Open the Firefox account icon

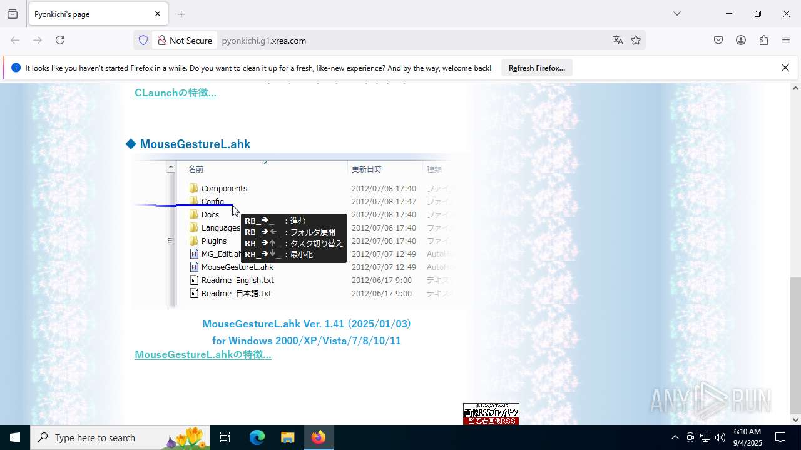tap(741, 40)
